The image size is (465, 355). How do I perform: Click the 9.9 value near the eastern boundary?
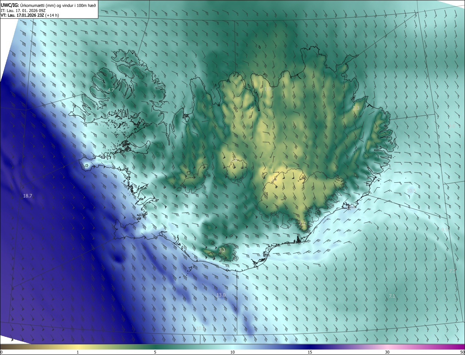coord(445,229)
